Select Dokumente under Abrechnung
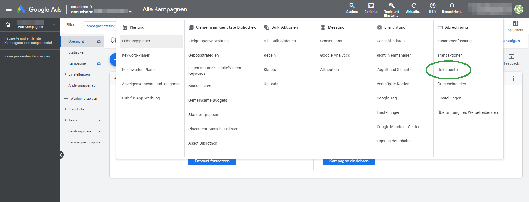This screenshot has width=529, height=202. 447,70
